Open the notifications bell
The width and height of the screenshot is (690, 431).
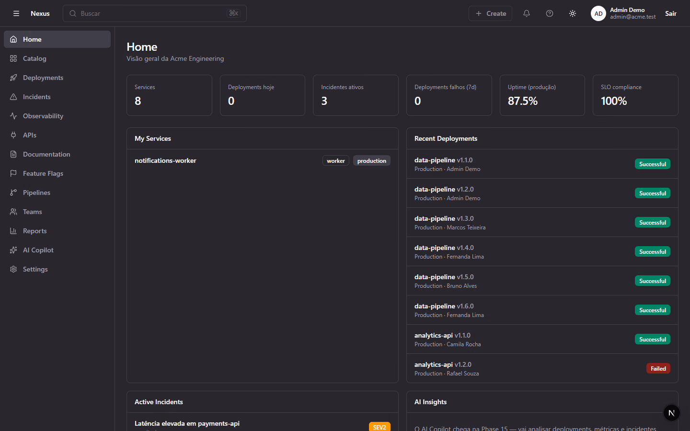pyautogui.click(x=527, y=13)
